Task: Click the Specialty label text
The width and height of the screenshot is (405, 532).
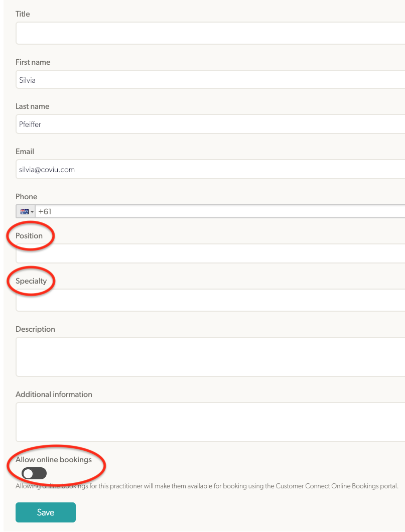Action: 31,281
